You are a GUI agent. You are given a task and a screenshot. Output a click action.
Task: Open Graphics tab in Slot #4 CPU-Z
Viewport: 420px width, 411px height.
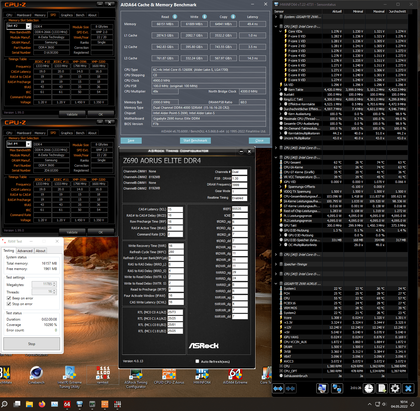point(67,133)
